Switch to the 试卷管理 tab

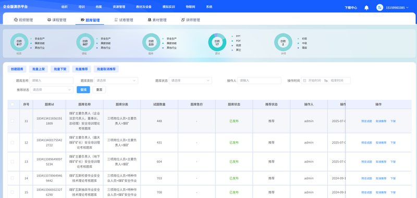(x=124, y=20)
